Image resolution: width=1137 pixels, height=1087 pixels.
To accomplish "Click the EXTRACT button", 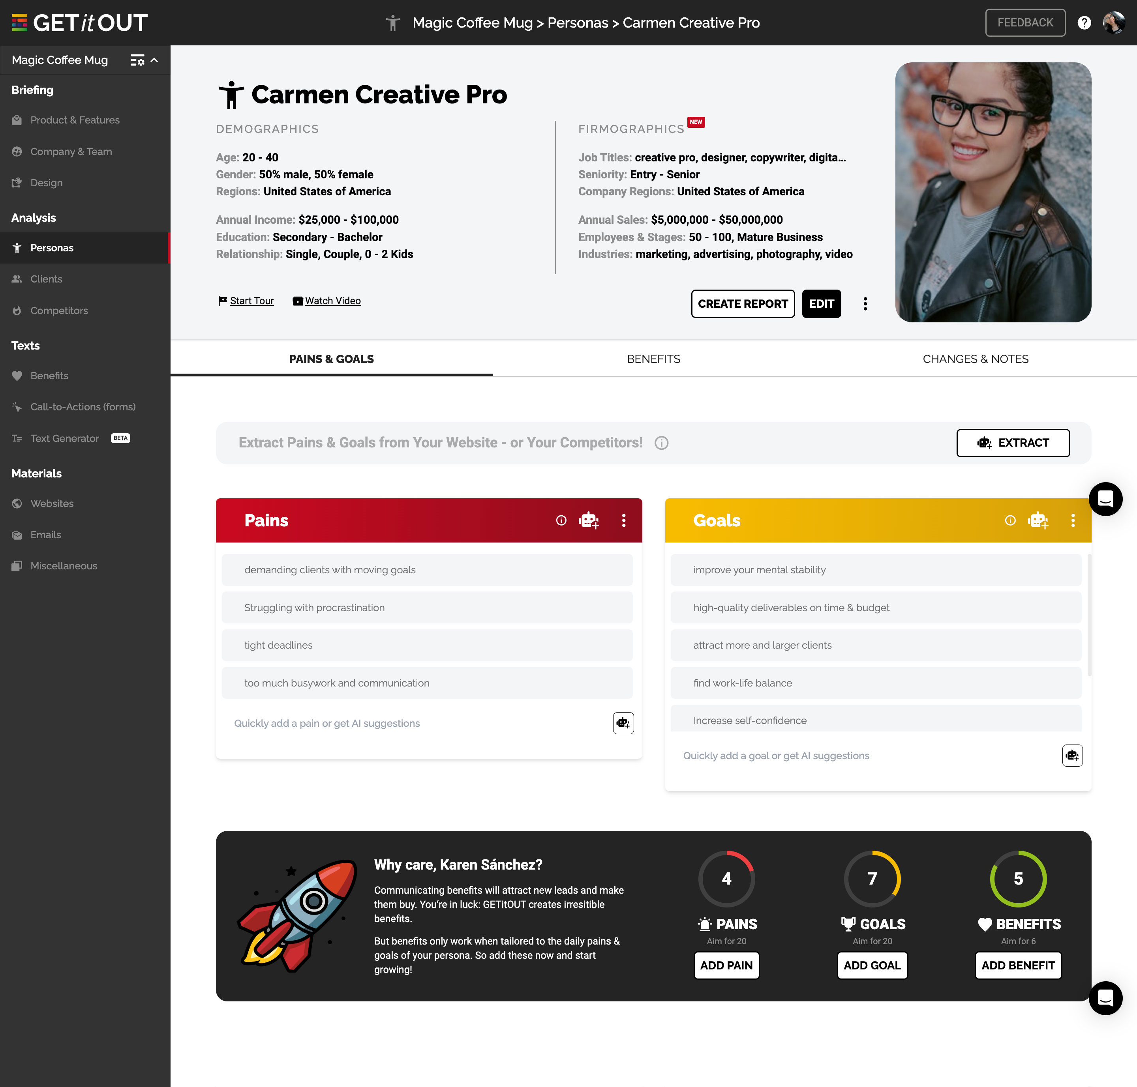I will click(1013, 443).
